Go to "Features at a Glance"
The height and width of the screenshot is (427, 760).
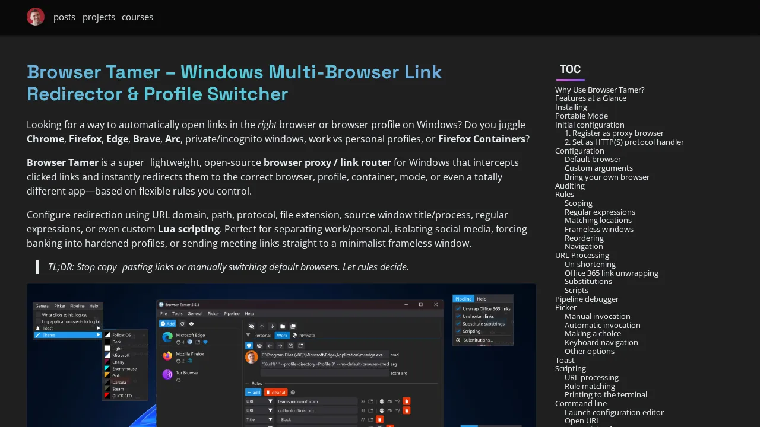coord(591,98)
